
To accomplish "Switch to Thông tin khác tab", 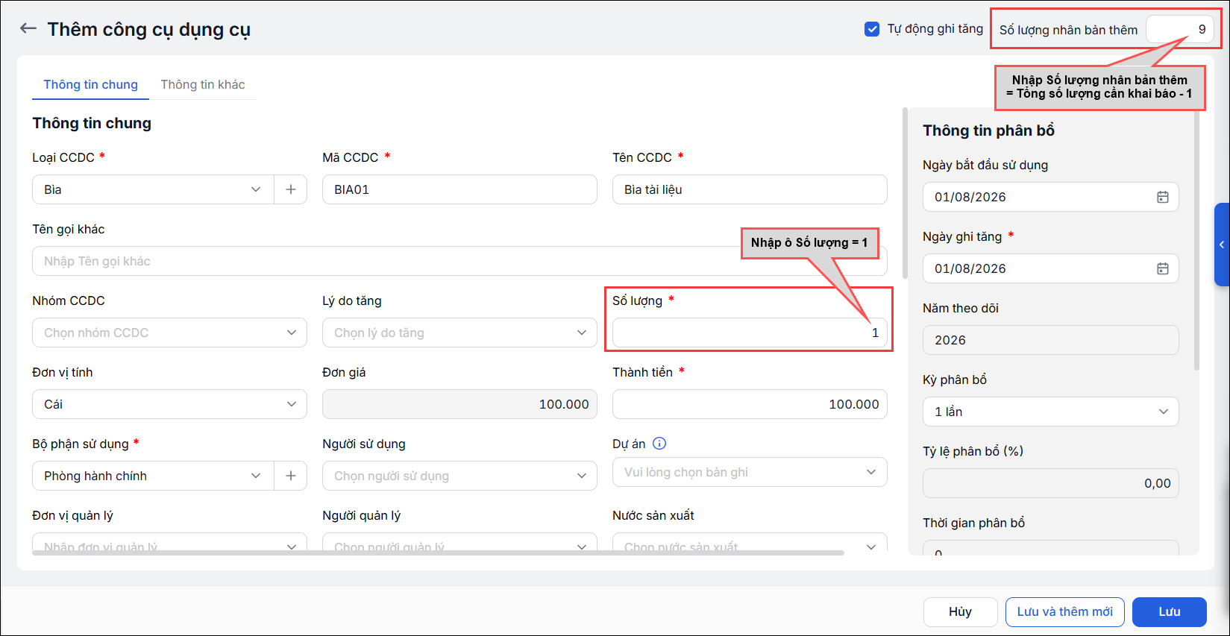I will point(203,84).
